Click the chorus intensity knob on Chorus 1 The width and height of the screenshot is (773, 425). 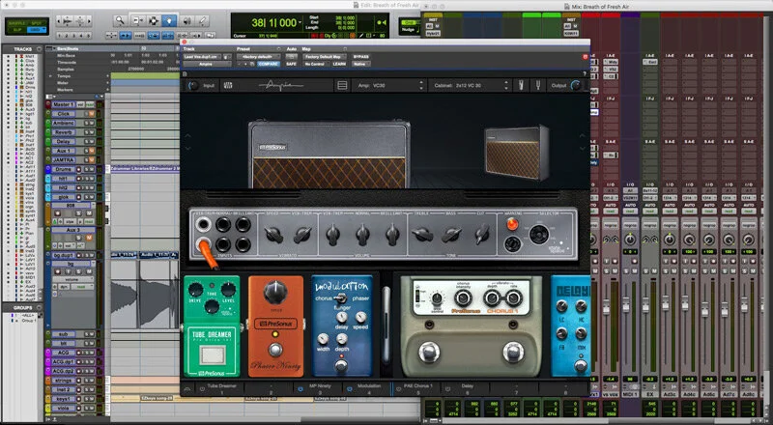tap(464, 297)
